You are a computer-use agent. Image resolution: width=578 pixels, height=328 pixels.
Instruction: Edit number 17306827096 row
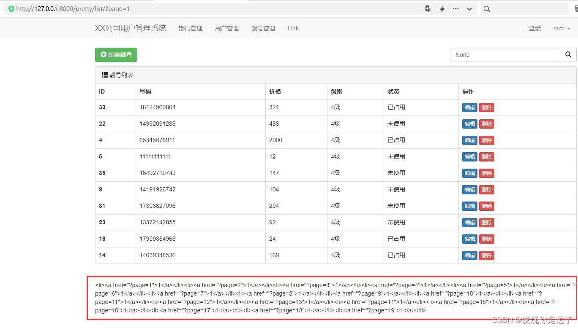470,206
